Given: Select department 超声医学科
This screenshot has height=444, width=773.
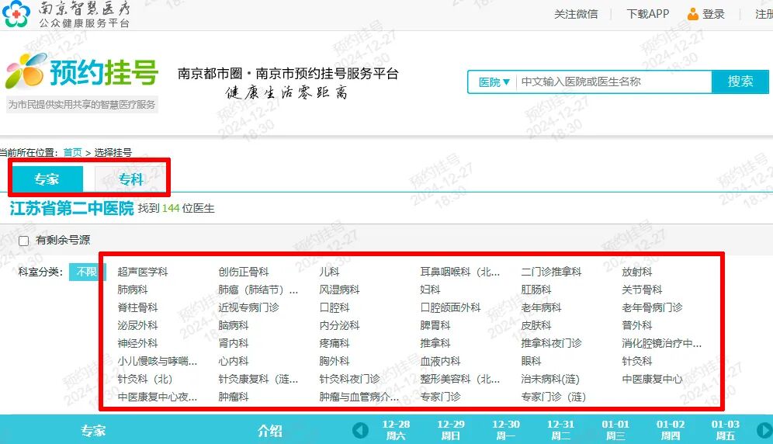Looking at the screenshot, I should (143, 272).
